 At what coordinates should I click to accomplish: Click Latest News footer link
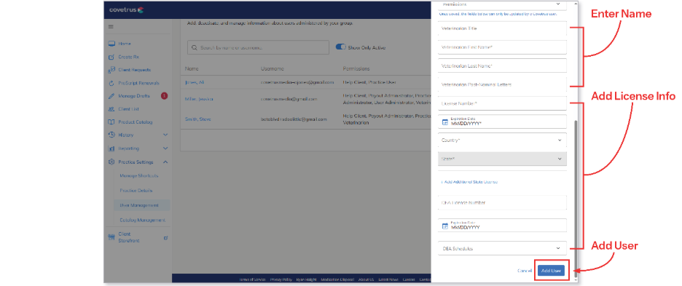[388, 279]
